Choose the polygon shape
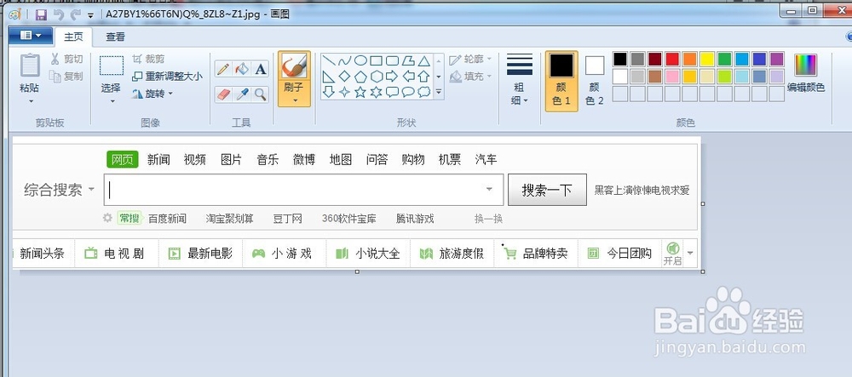This screenshot has width=852, height=377. click(x=408, y=60)
